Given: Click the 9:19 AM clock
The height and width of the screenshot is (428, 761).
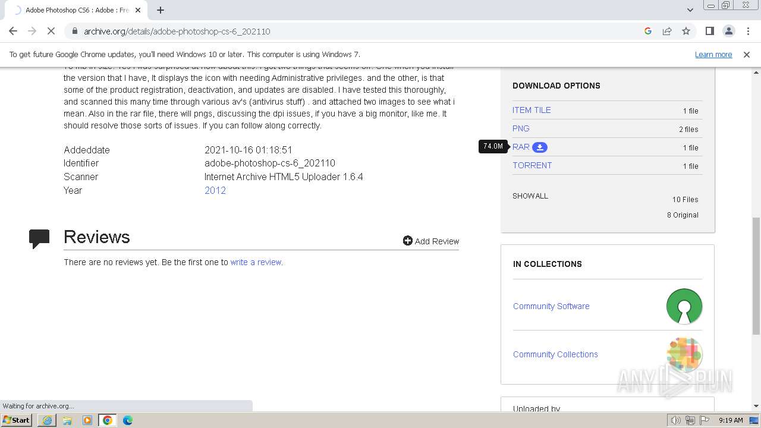Looking at the screenshot, I should pyautogui.click(x=731, y=420).
